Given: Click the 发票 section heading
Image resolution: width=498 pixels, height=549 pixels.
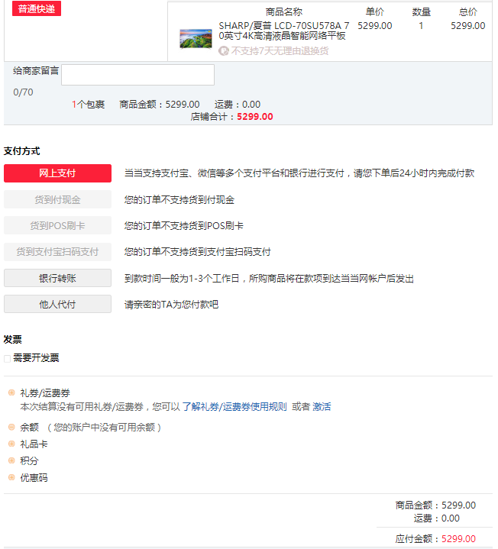Looking at the screenshot, I should (x=13, y=340).
